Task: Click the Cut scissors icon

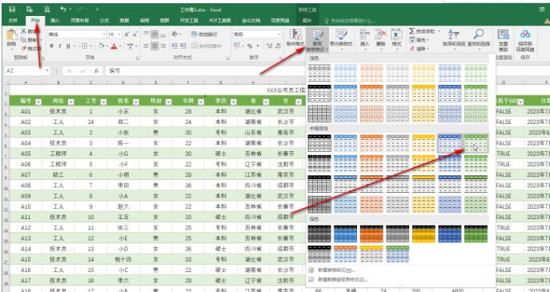Action: pyautogui.click(x=23, y=31)
